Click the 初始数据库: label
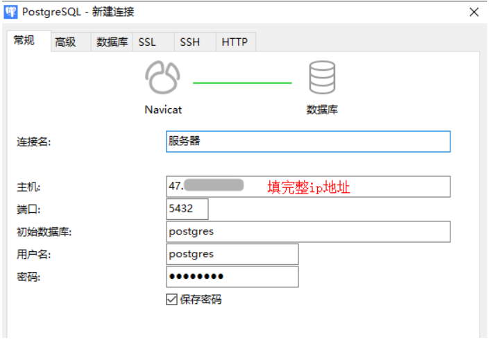The image size is (492, 349). coord(44,232)
